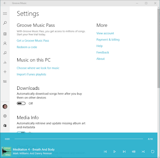
Task: Open the Feedback link
Action: tap(103, 52)
